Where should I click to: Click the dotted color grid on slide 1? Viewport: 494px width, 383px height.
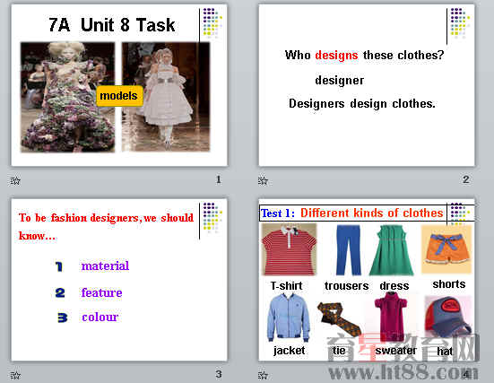[212, 22]
